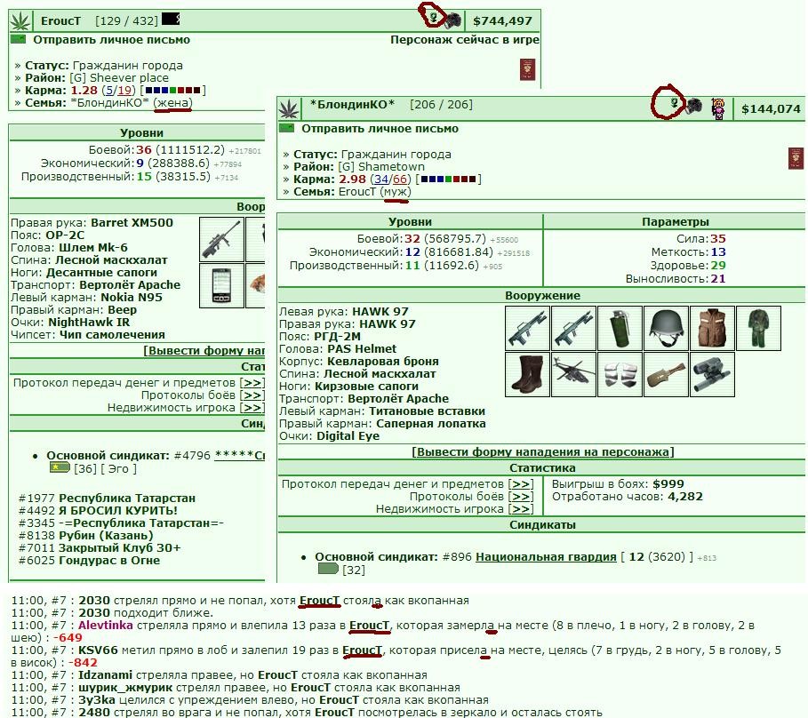Open ErоucT's money and item transfer protocol
The width and height of the screenshot is (808, 718).
tap(252, 383)
